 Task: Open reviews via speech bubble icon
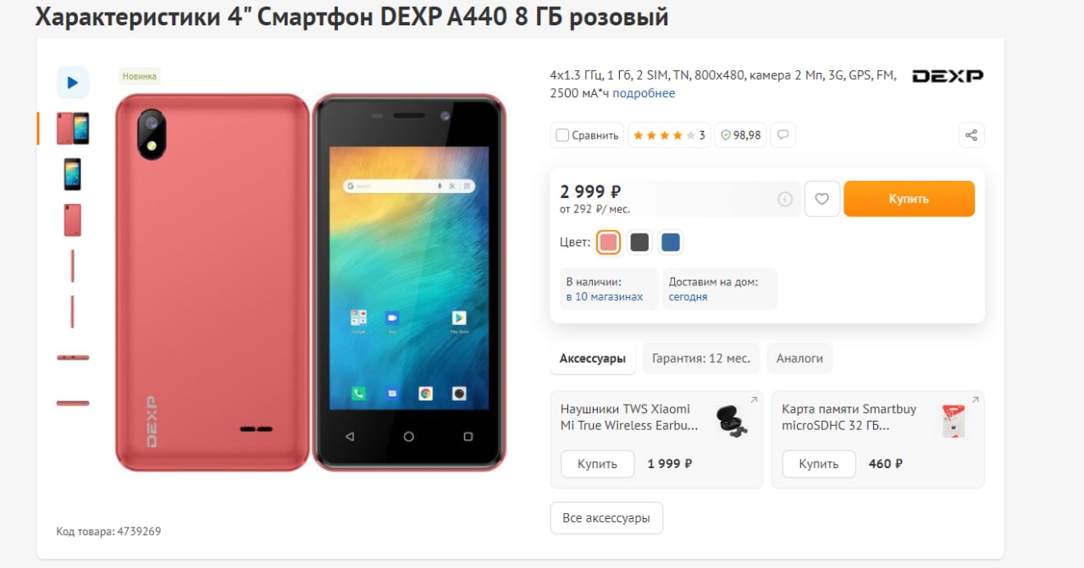pos(783,135)
